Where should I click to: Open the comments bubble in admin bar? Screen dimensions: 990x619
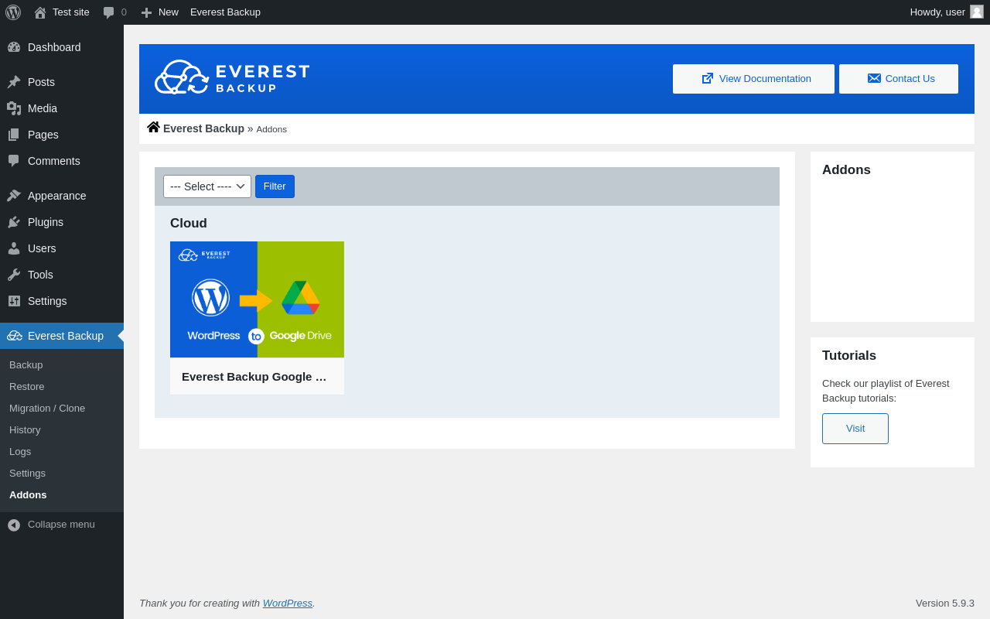(109, 12)
